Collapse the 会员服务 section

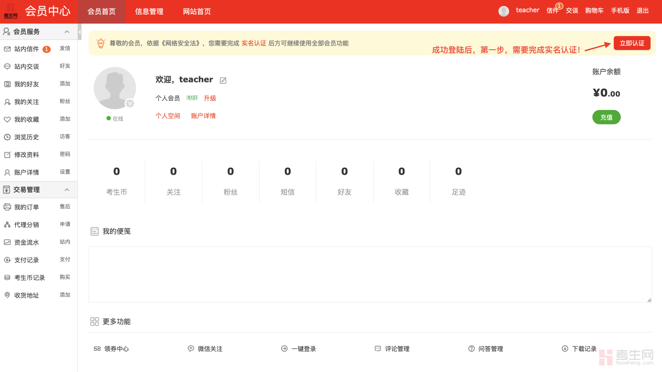67,31
